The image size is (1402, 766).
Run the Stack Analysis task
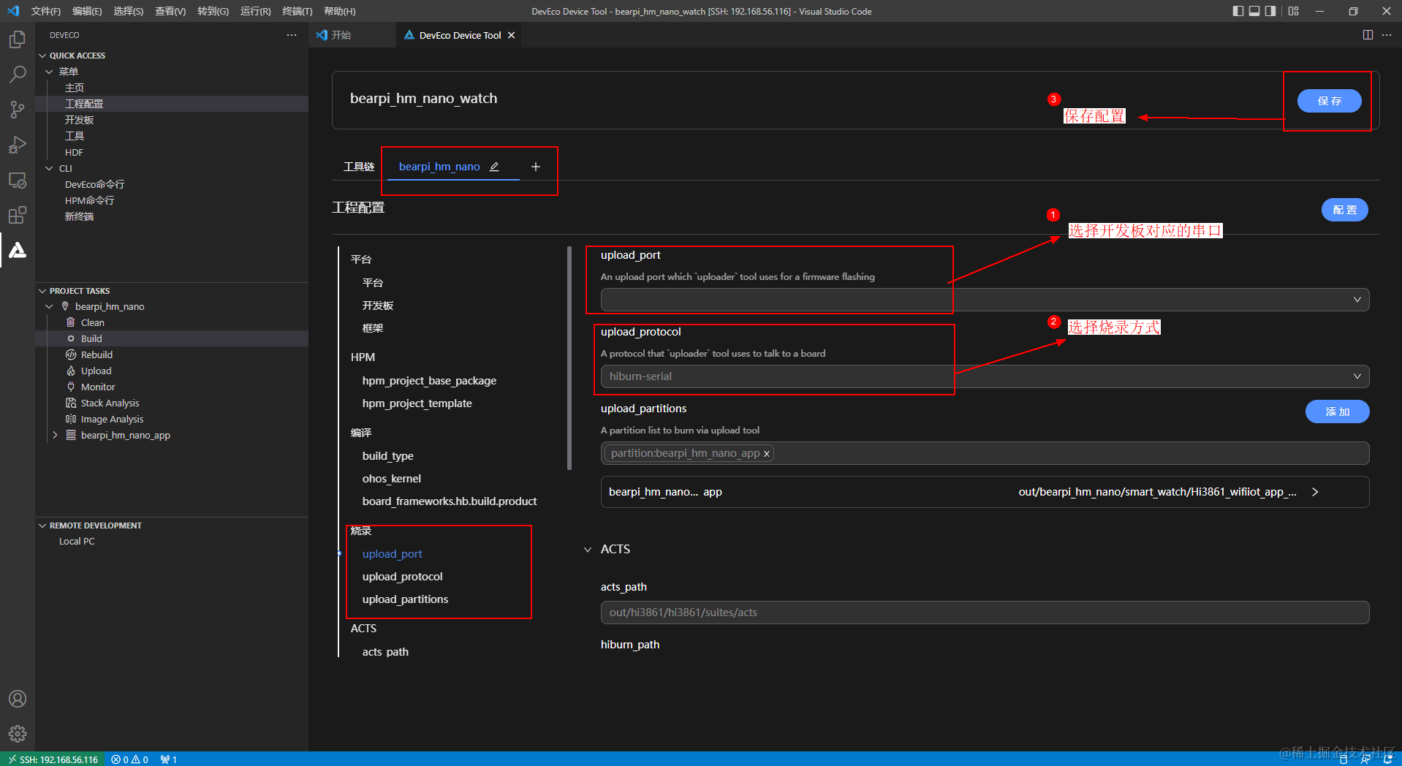pos(110,403)
